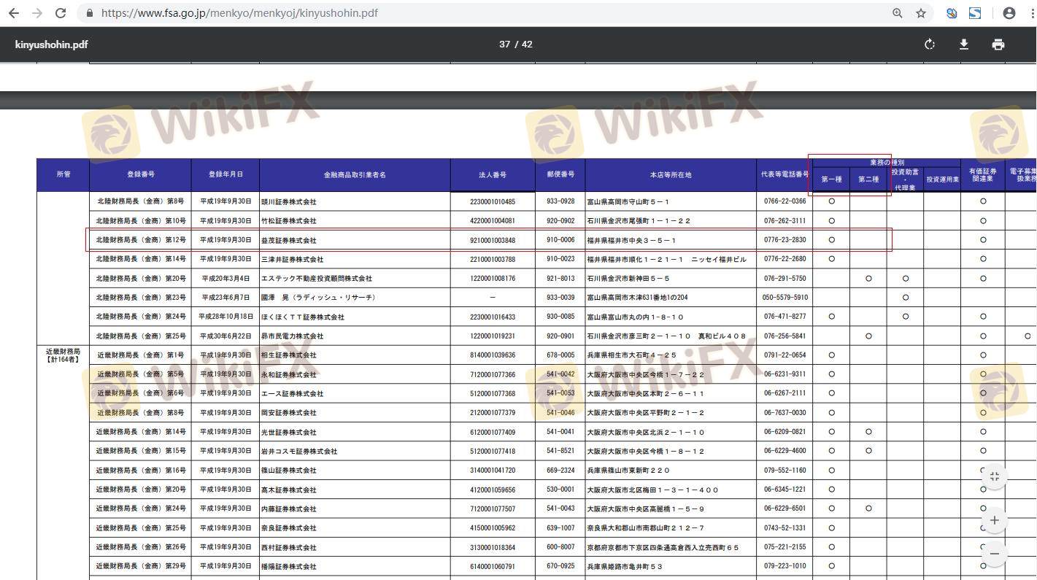
Task: Click the fit-to-page button
Action: (995, 476)
